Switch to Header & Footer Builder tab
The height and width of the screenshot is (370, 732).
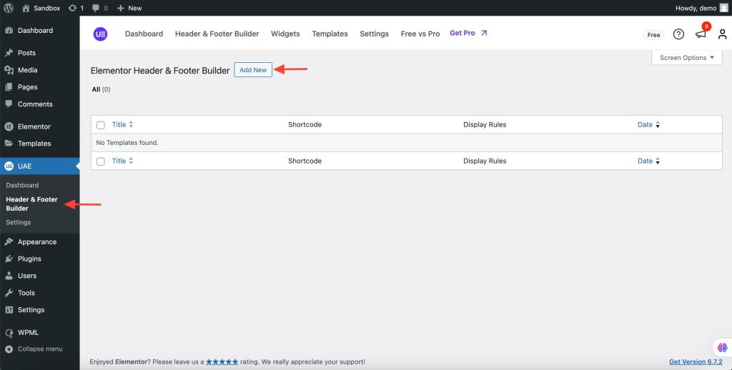(217, 34)
